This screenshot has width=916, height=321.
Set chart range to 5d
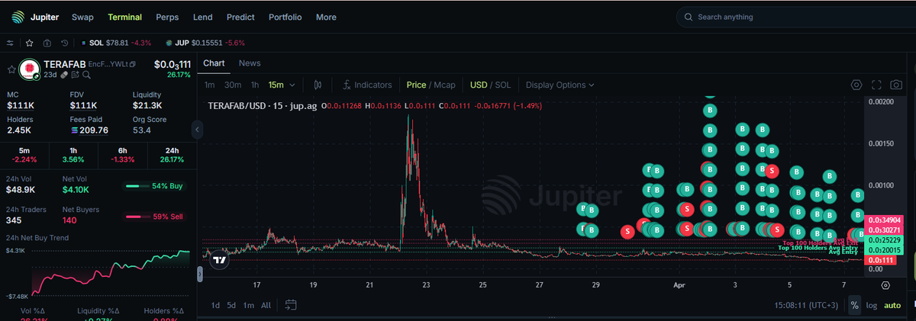(231, 305)
